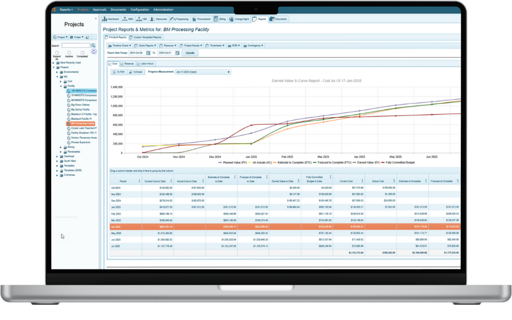Switch to the Revenue tab

tap(128, 63)
